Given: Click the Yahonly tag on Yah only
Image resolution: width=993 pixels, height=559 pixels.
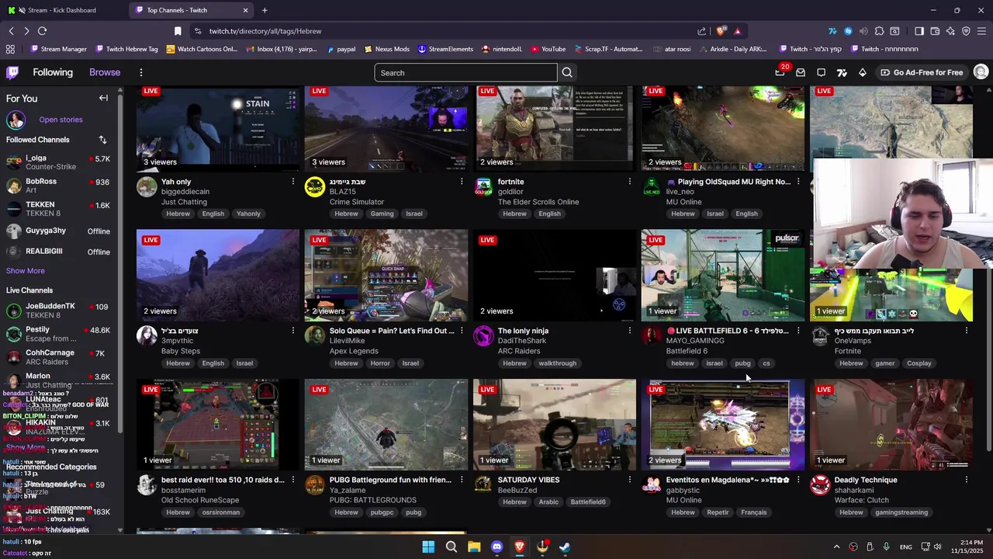Looking at the screenshot, I should pyautogui.click(x=248, y=214).
